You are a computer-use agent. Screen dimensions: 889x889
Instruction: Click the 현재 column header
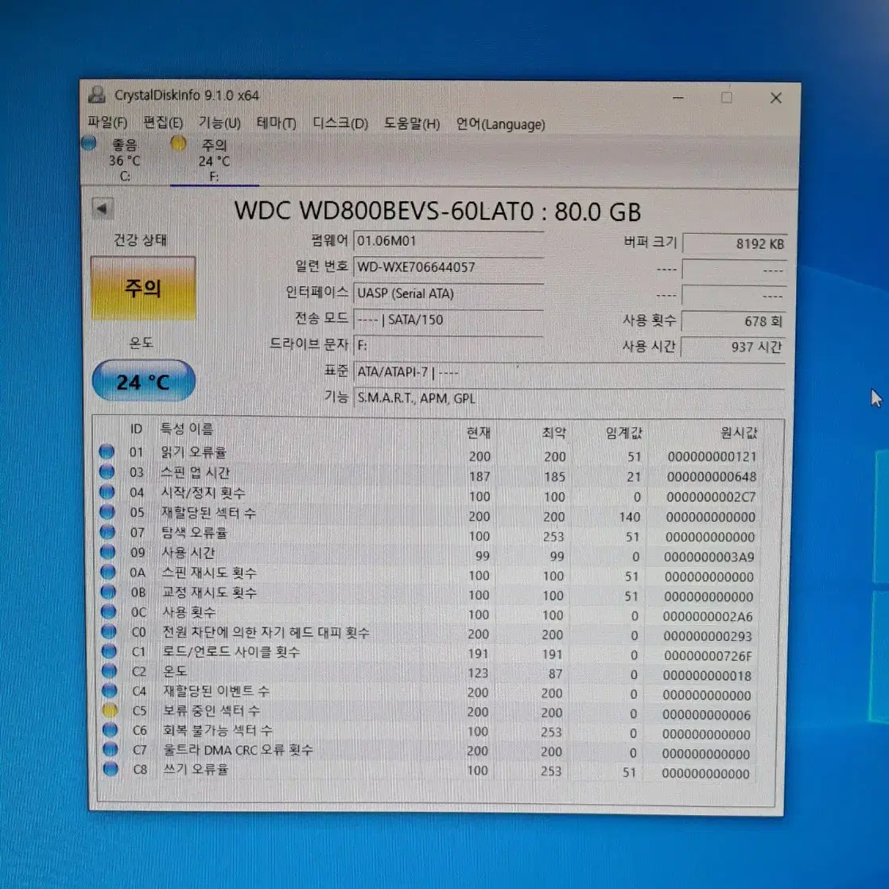pos(479,433)
